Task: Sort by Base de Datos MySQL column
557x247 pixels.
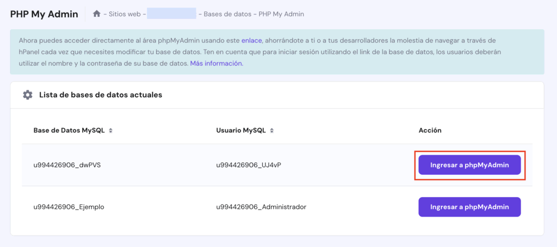Action: tap(111, 130)
